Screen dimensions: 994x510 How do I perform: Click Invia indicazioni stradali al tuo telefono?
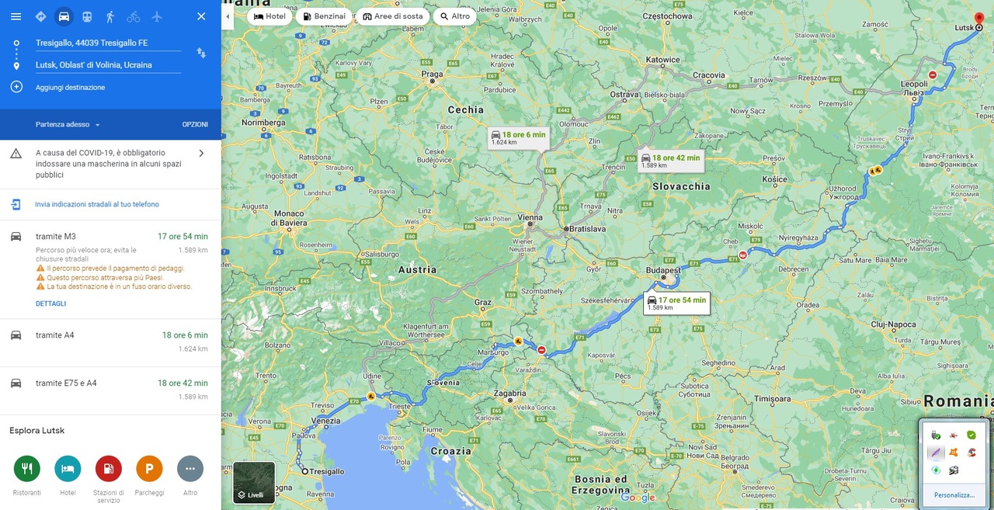coord(97,204)
